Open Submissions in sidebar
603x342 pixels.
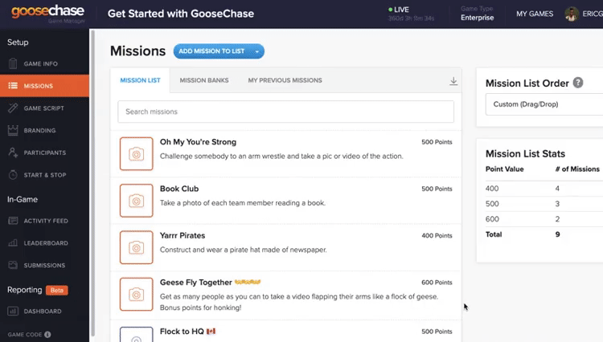point(44,265)
